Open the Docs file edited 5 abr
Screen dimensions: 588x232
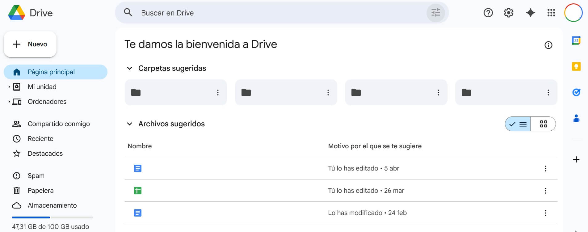[138, 168]
